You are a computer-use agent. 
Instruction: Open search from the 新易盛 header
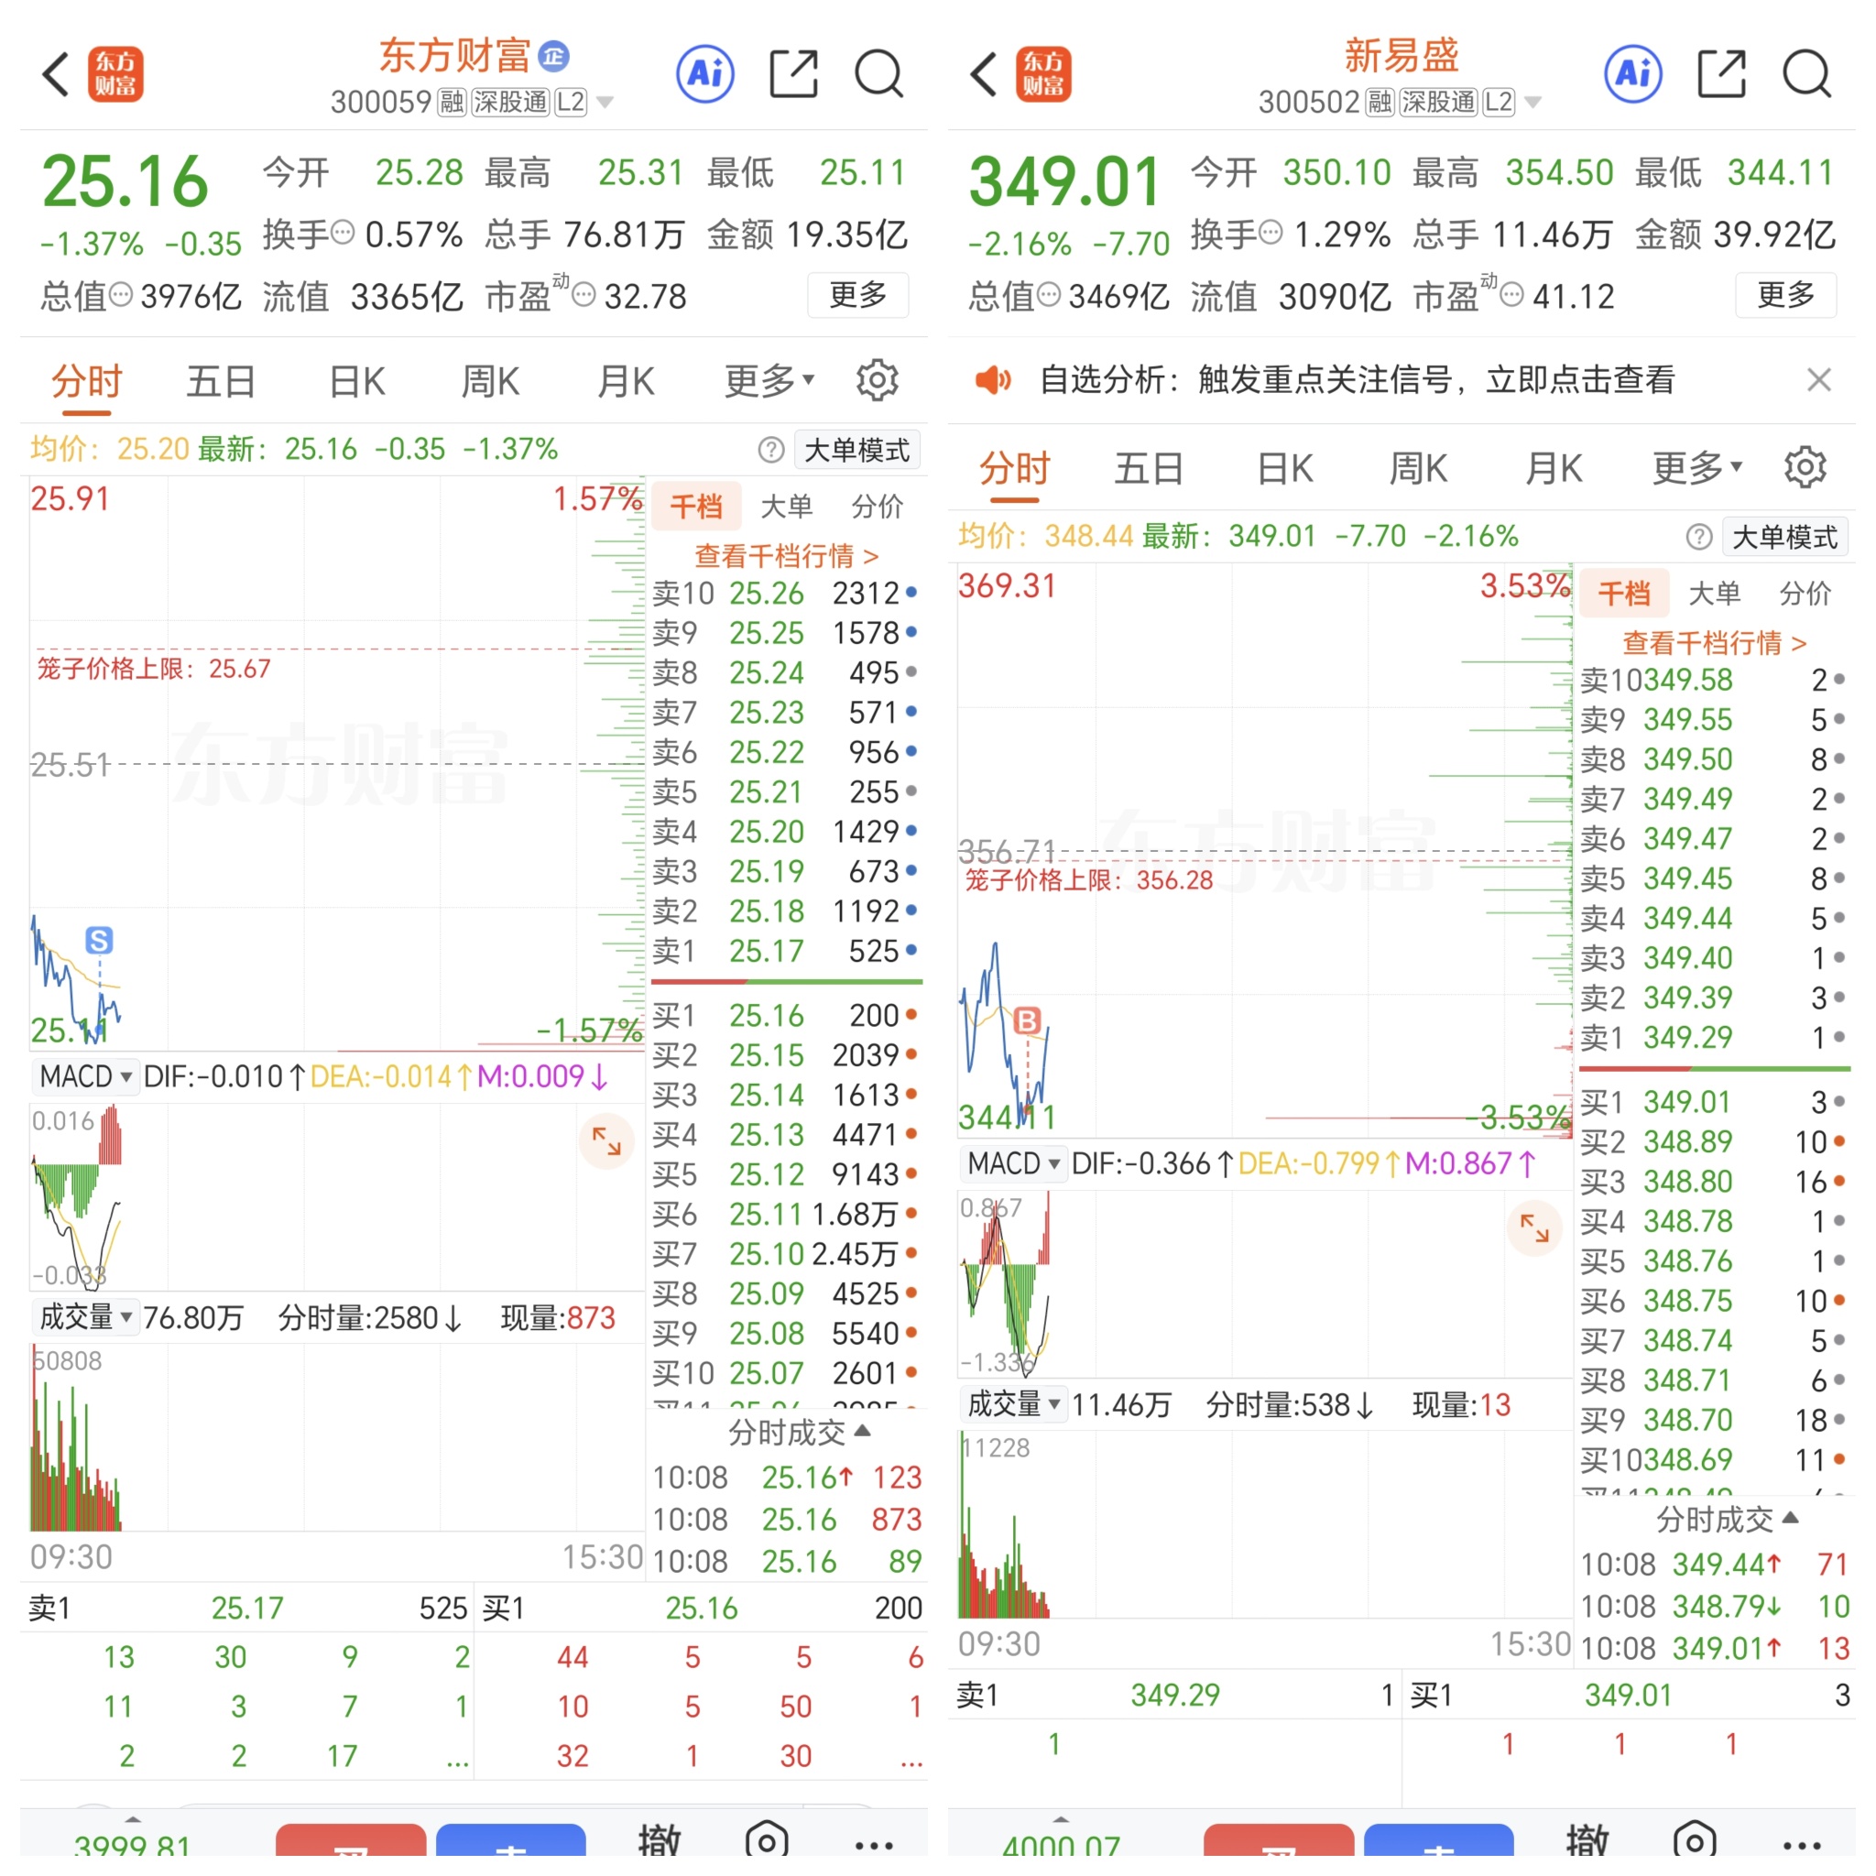pos(1806,74)
